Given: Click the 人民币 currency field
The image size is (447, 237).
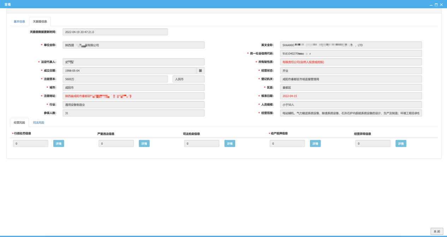Looking at the screenshot, I should 188,79.
